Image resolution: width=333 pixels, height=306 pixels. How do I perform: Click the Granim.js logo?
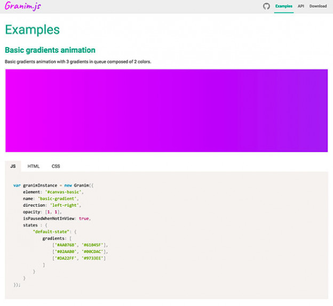point(22,6)
